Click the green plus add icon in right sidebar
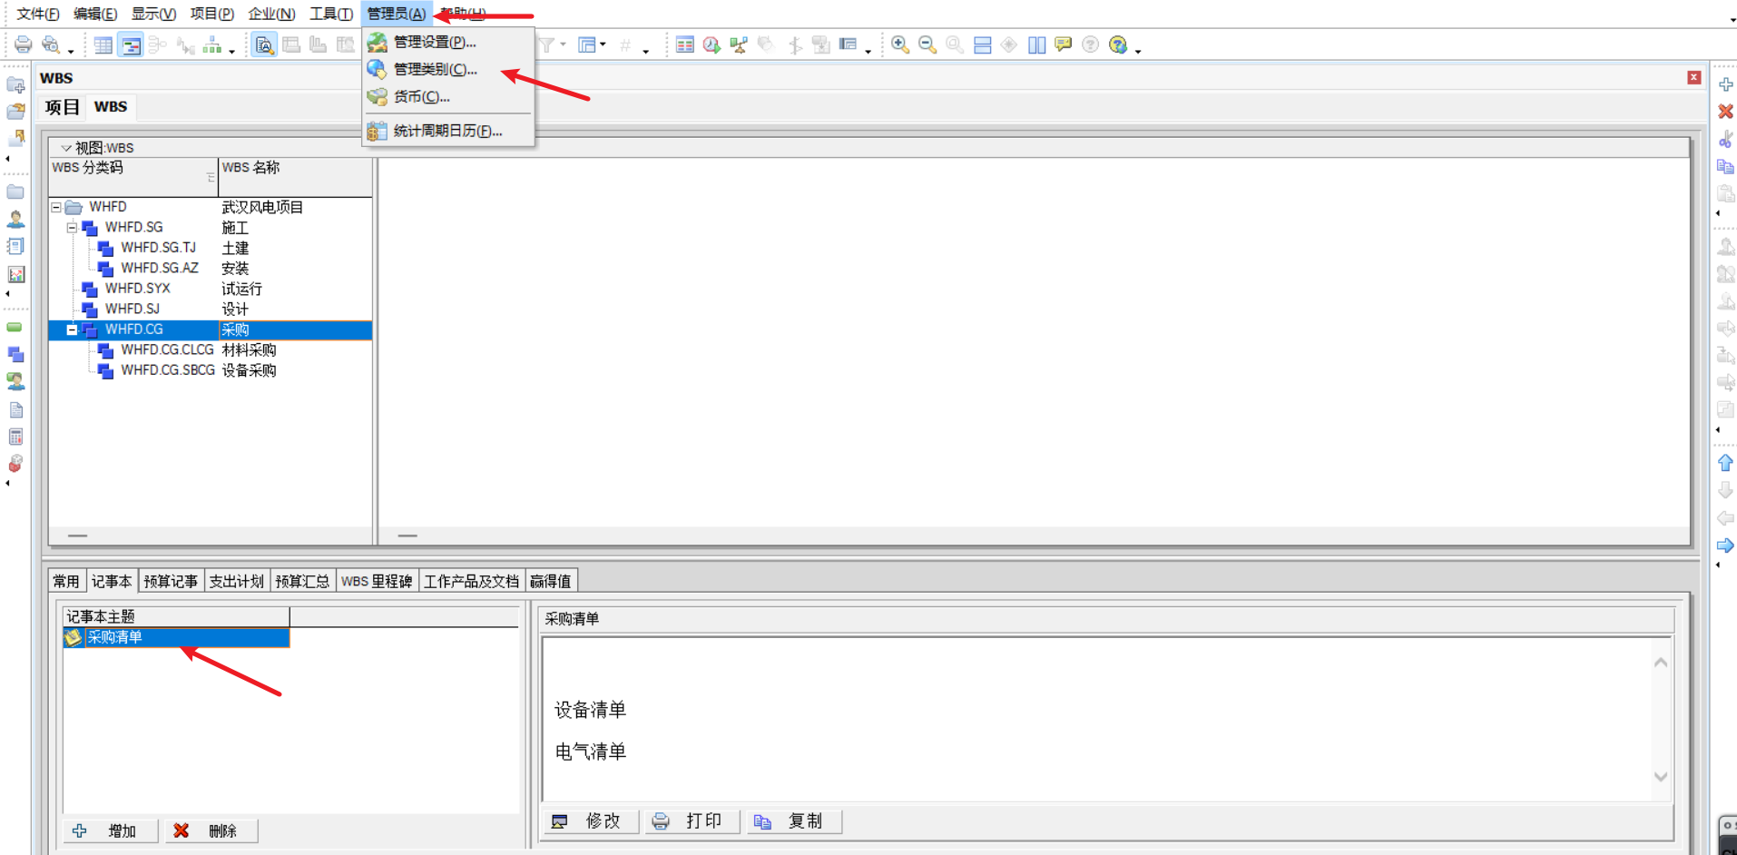Viewport: 1737px width, 855px height. tap(1725, 84)
